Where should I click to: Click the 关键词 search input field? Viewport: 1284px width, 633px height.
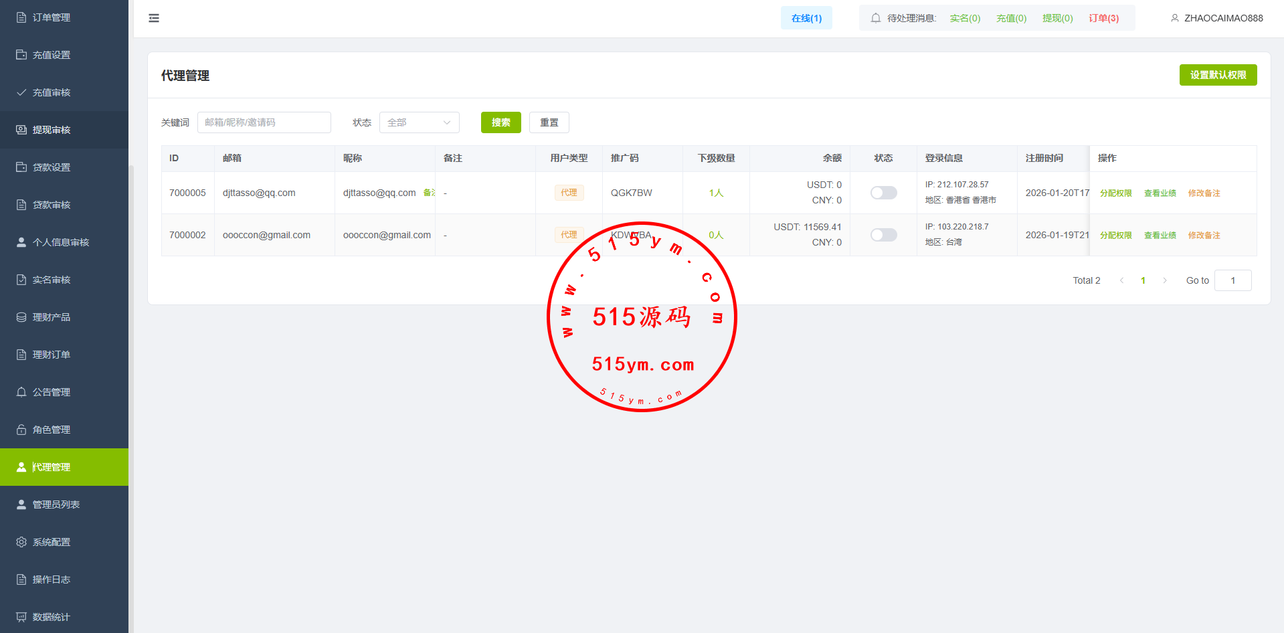click(264, 122)
